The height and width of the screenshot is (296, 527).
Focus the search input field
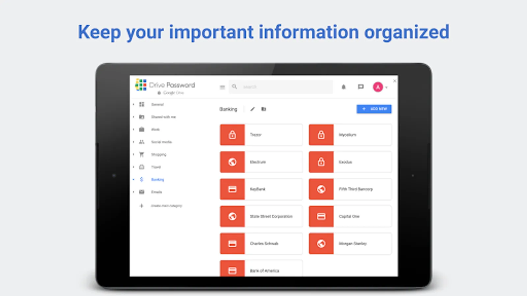click(281, 87)
